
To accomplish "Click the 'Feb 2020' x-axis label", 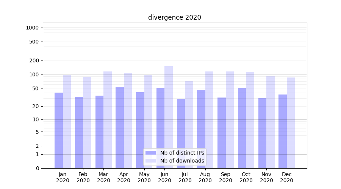I will click(x=83, y=177).
